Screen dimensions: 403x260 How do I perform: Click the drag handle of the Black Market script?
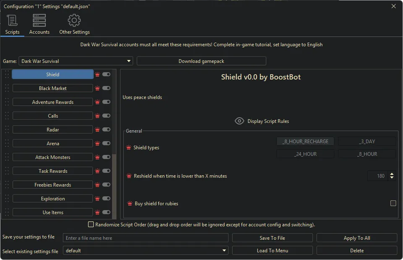click(7, 88)
